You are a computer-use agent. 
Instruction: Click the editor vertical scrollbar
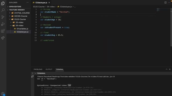click(171, 27)
